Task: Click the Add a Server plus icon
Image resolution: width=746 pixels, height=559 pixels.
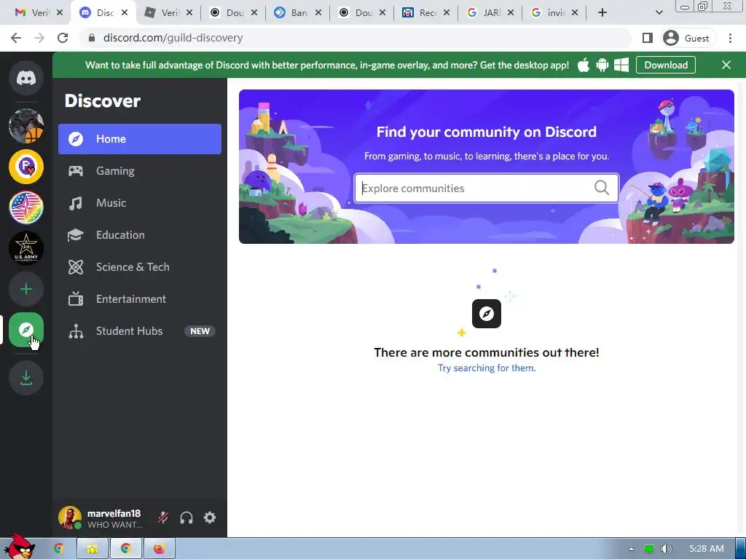Action: point(26,289)
